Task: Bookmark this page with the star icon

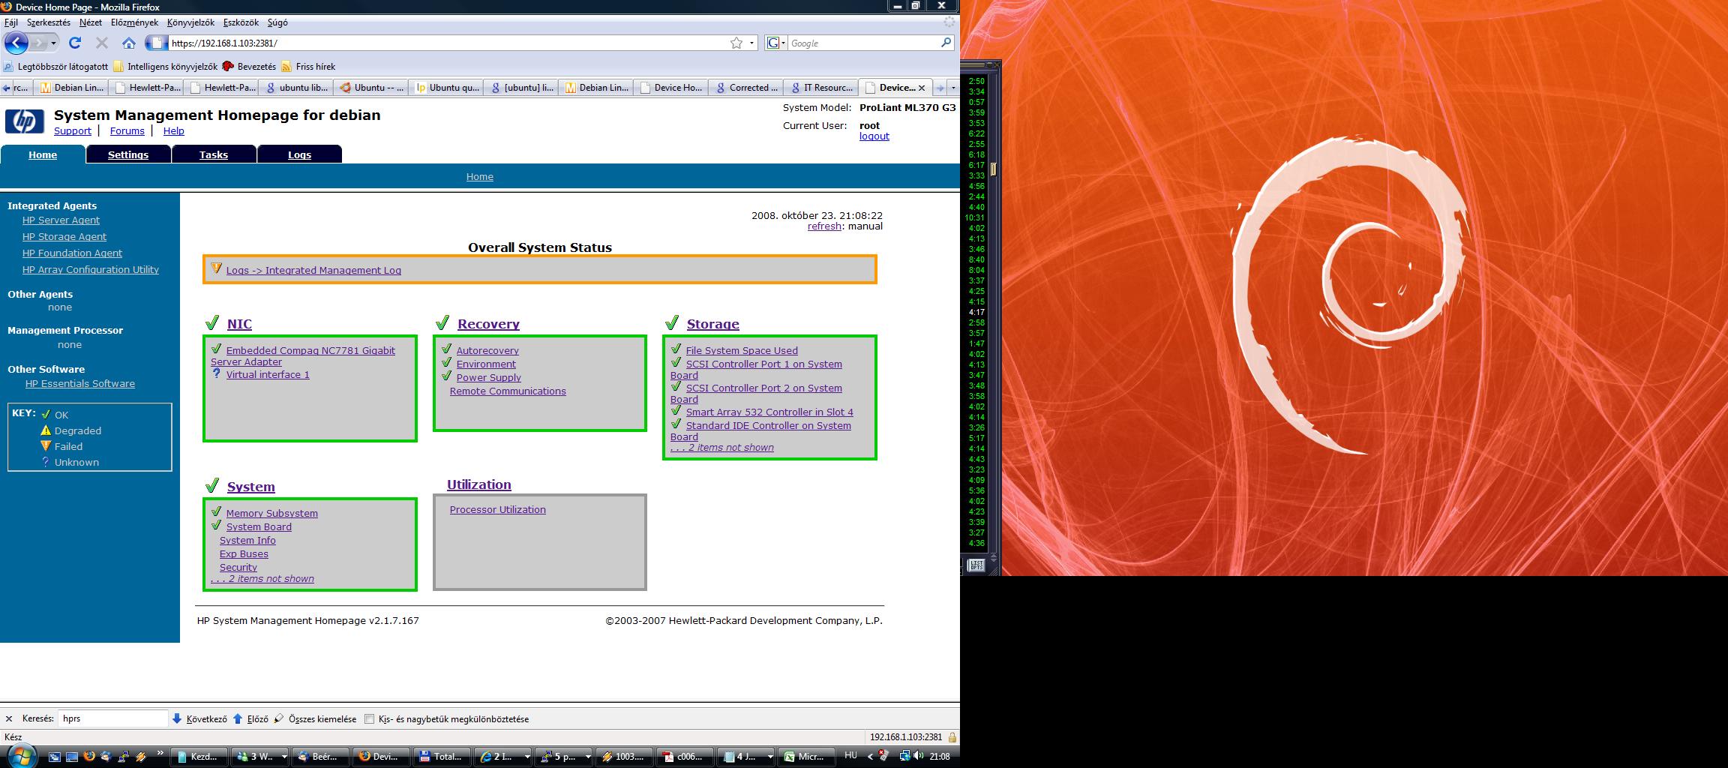Action: click(736, 43)
